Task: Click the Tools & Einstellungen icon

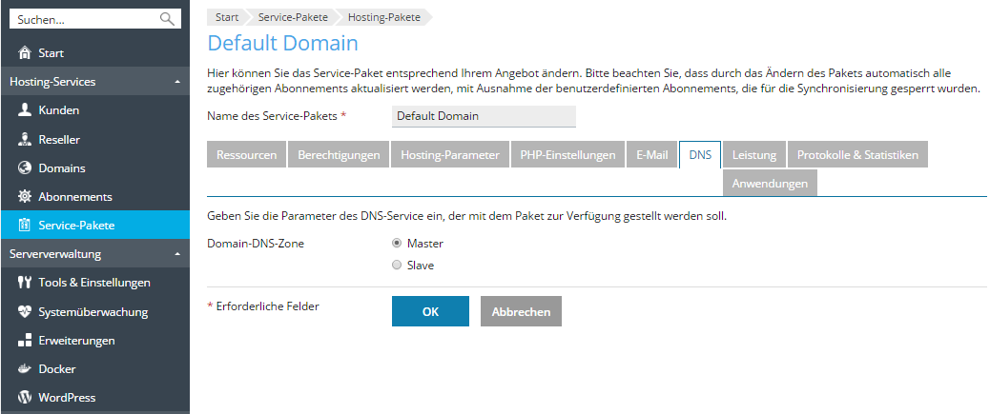Action: coord(26,283)
